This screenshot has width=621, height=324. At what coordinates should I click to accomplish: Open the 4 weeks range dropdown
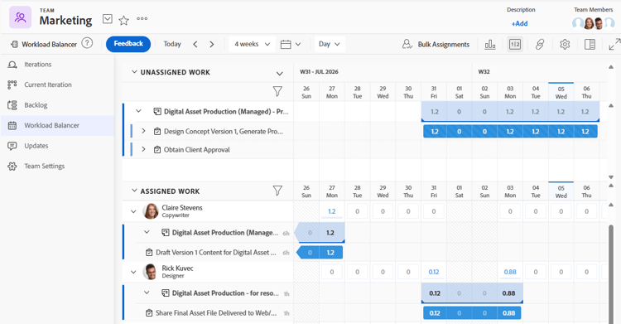coord(252,44)
